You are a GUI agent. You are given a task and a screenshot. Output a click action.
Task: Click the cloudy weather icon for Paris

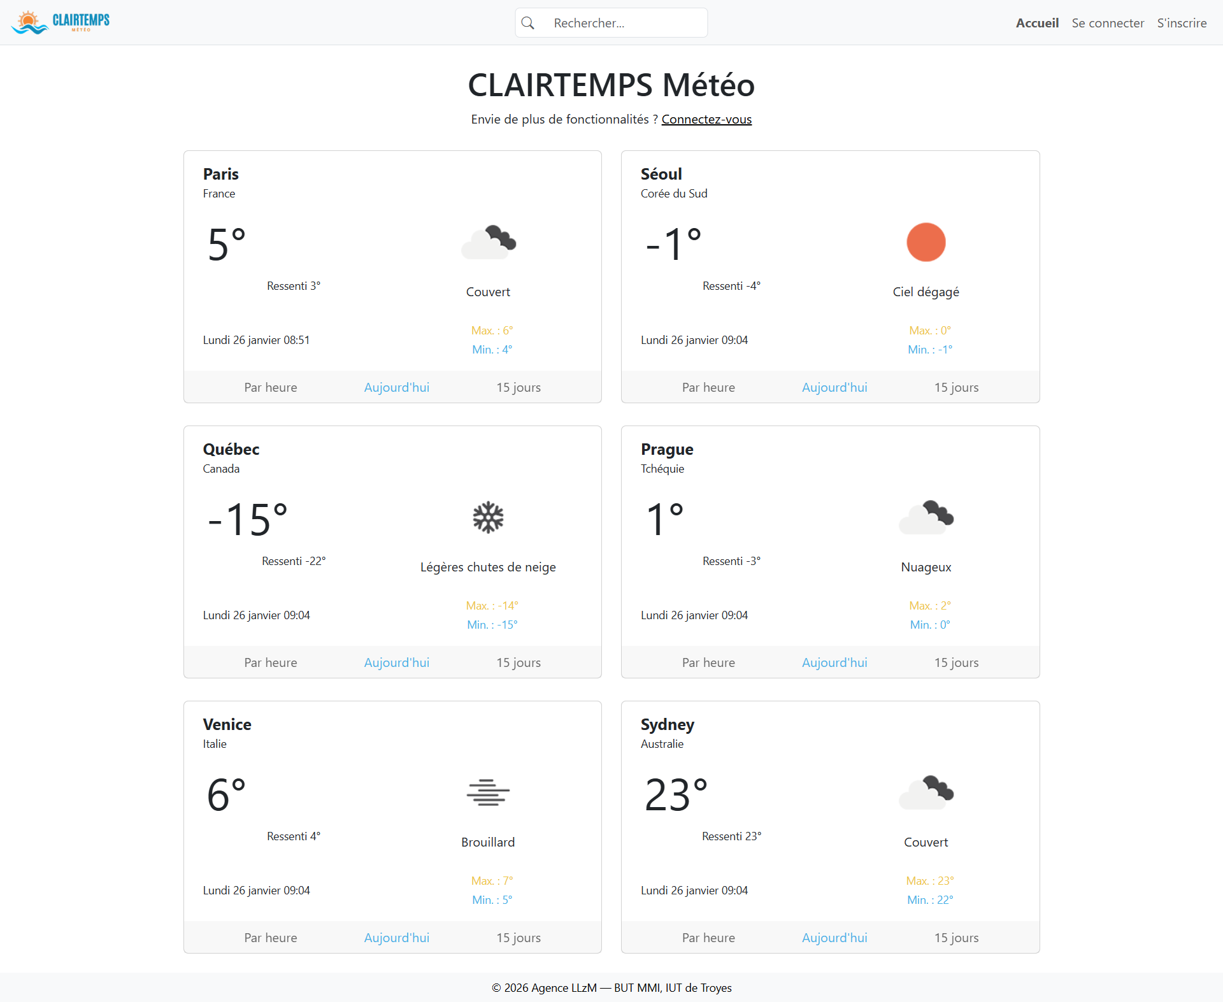tap(488, 242)
